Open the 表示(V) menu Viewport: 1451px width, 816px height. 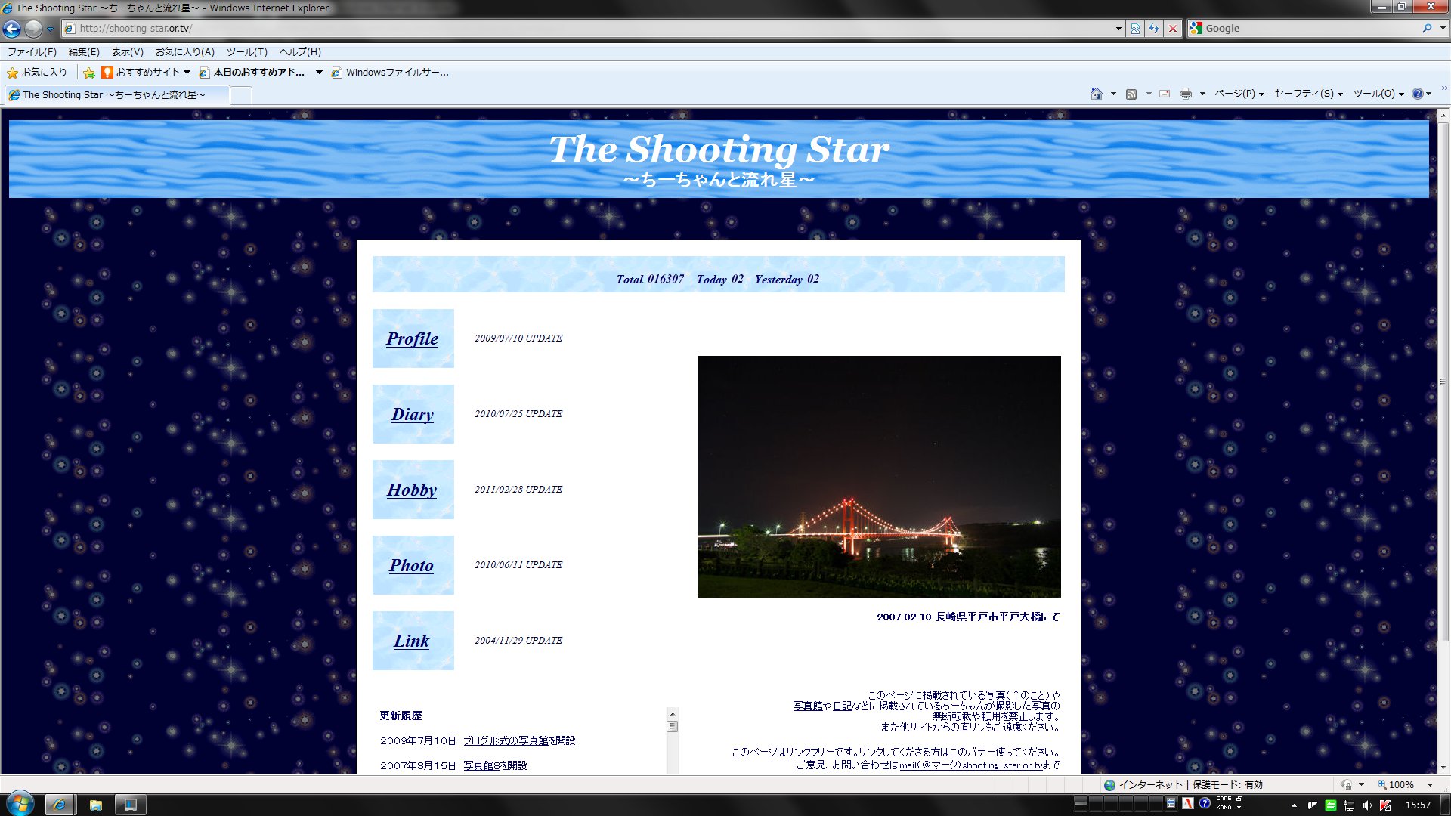tap(127, 52)
